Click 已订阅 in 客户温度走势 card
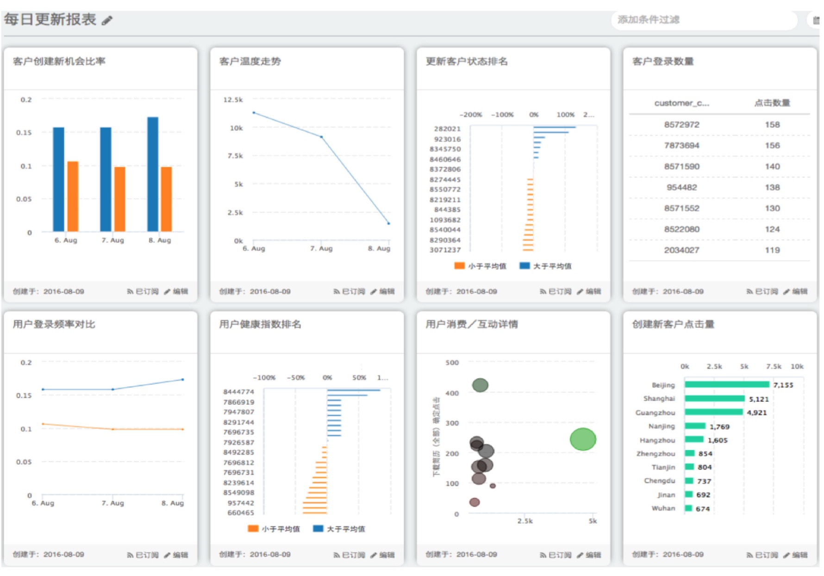 coord(350,292)
